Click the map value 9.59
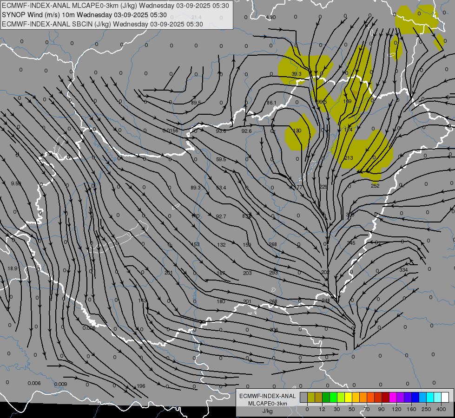Viewport: 455px width, 418px height. point(16,183)
